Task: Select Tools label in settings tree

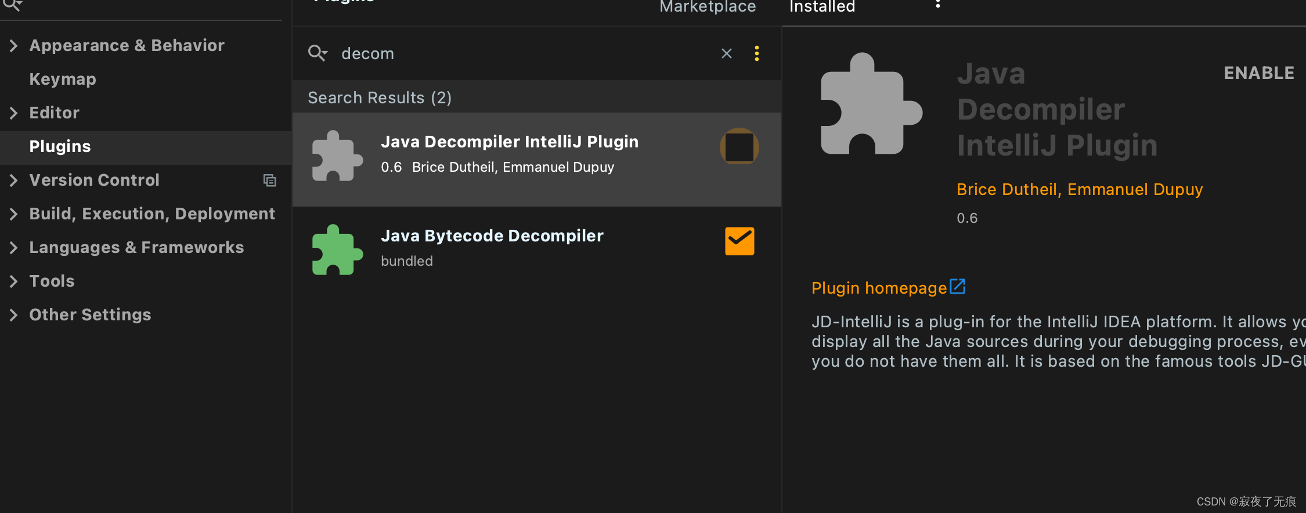Action: pos(52,281)
